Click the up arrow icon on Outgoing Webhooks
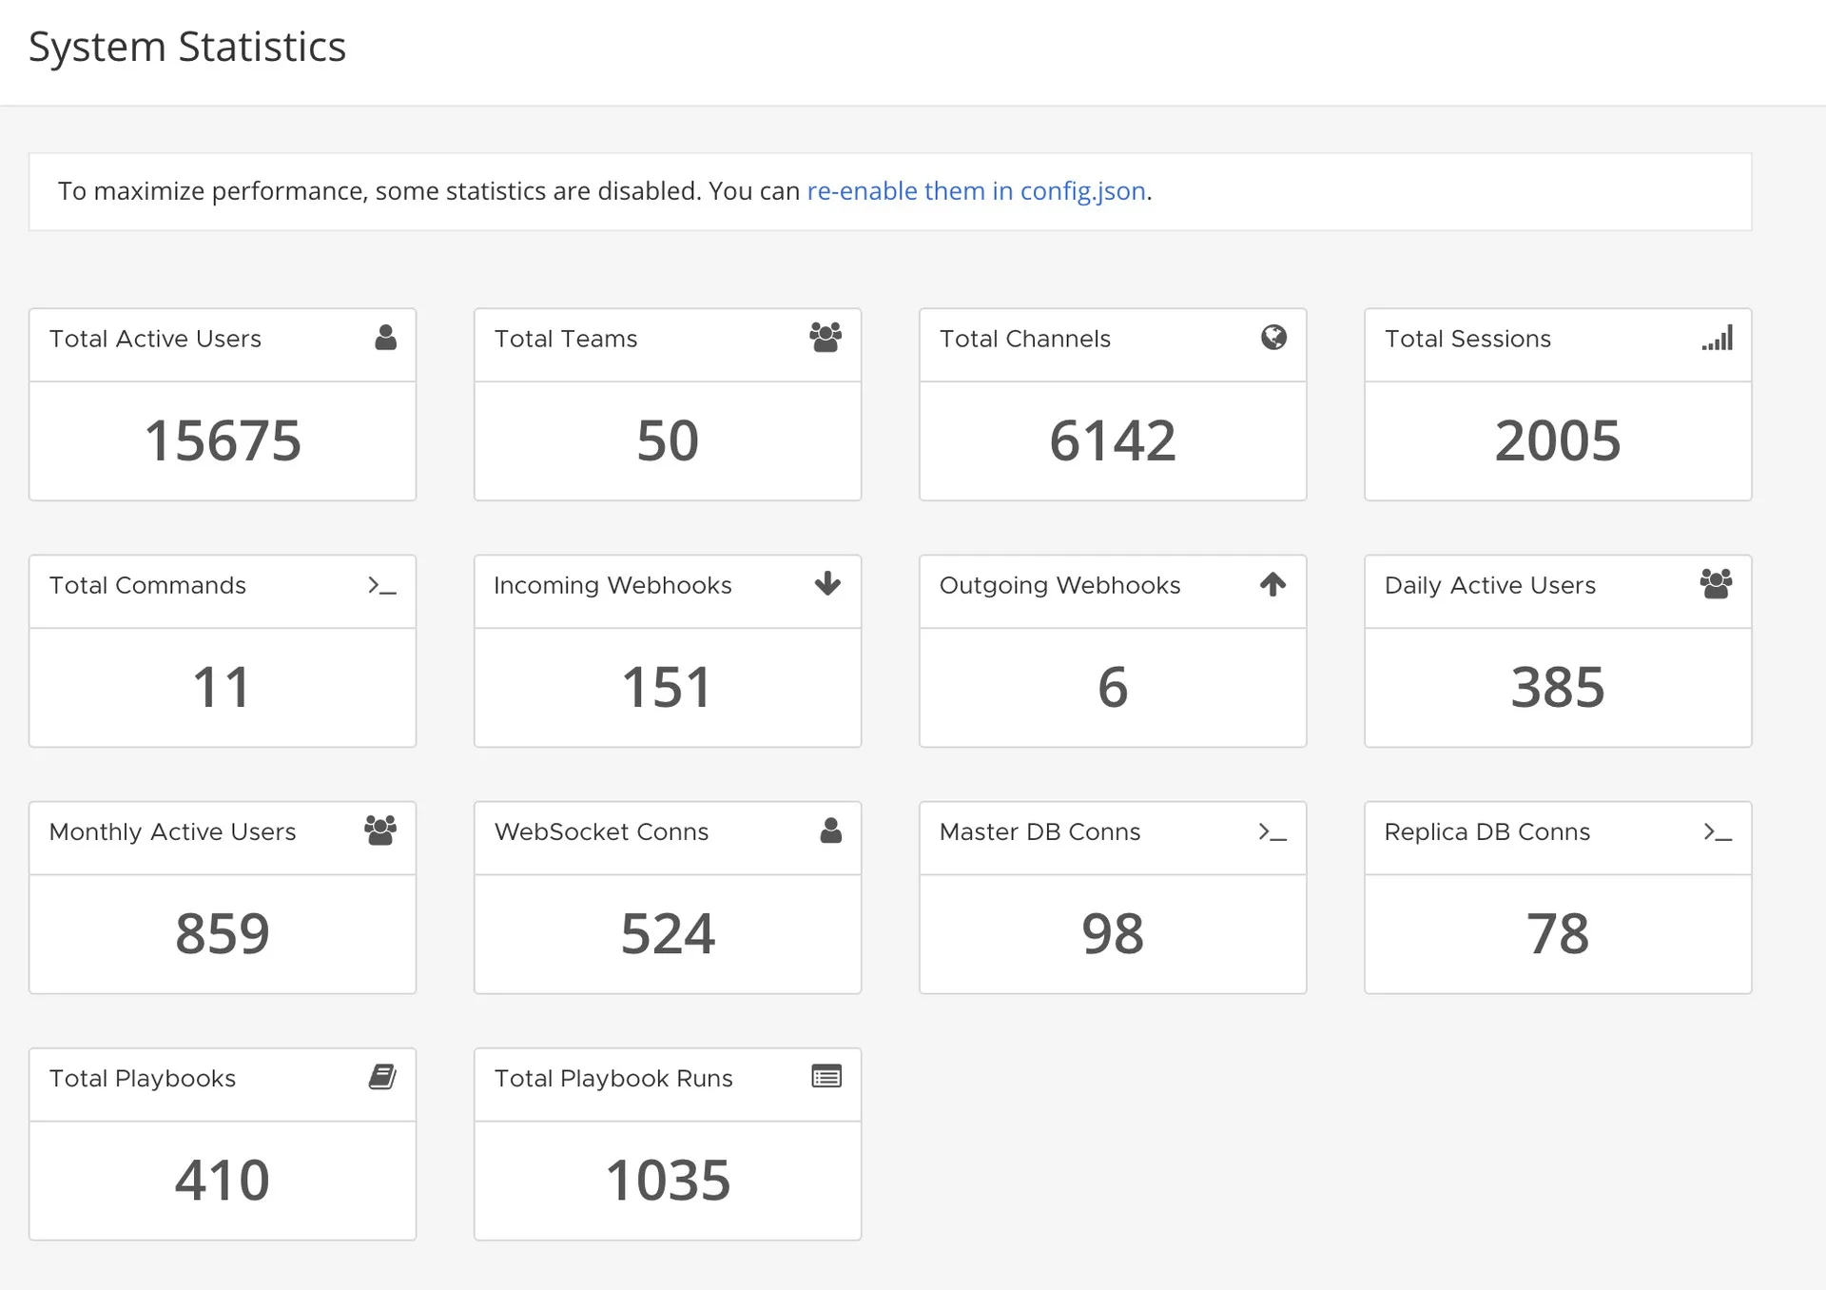1826x1290 pixels. [1272, 583]
